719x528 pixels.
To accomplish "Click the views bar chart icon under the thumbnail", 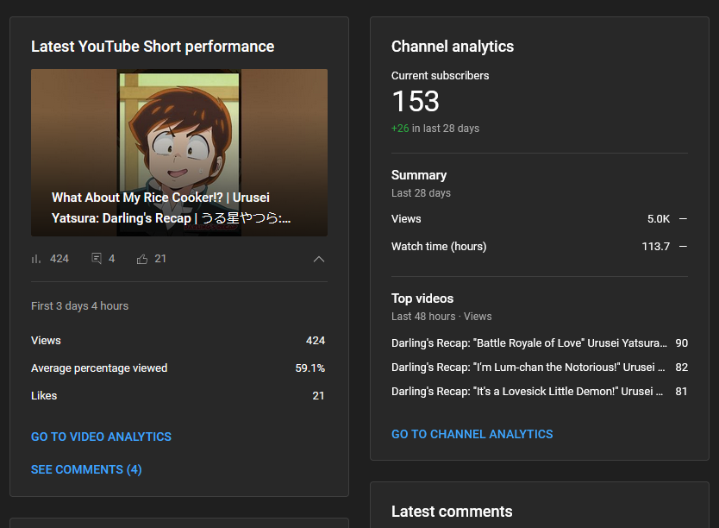I will pyautogui.click(x=36, y=259).
